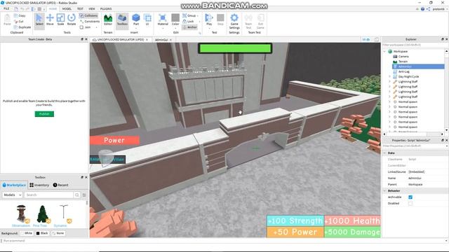Click the Copy clipboard button
449x252 pixels.
(20, 15)
